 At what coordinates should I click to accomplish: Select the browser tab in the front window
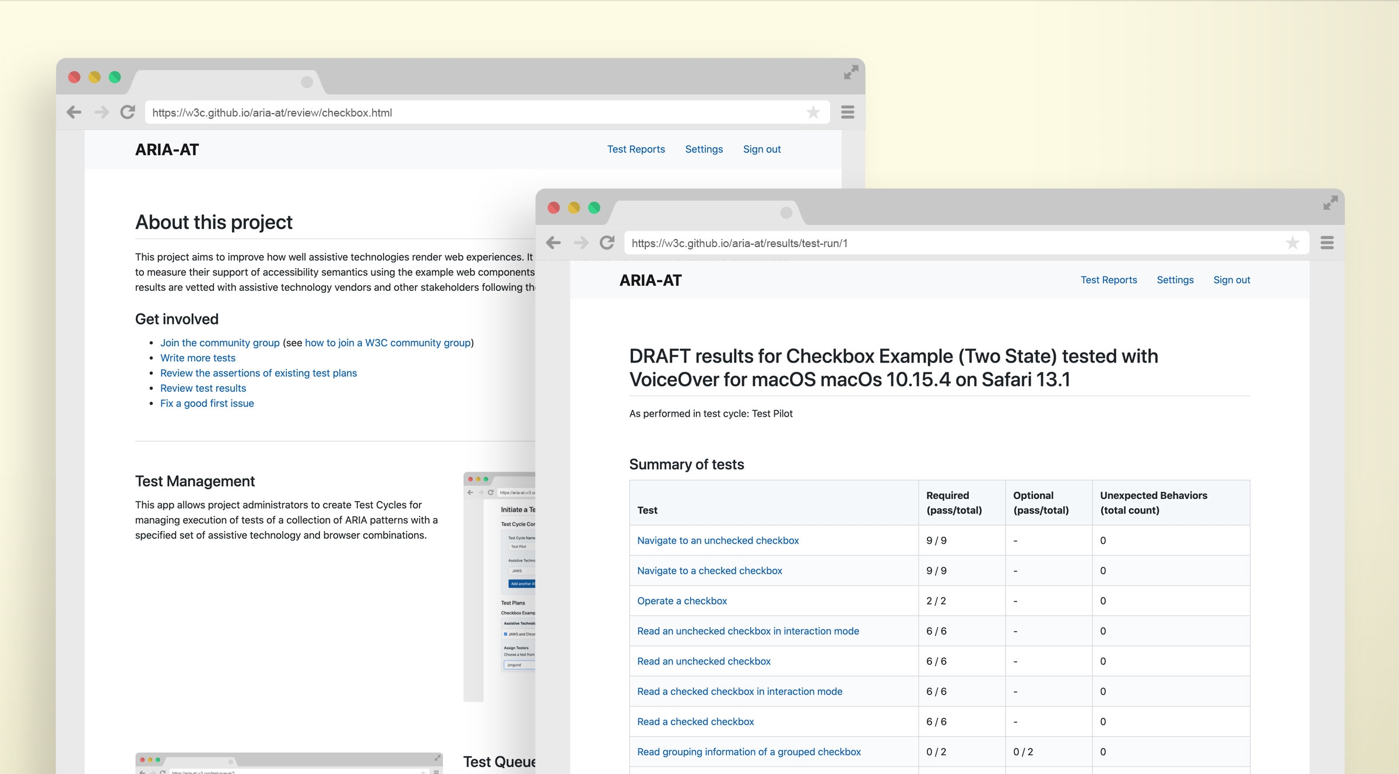pyautogui.click(x=706, y=213)
